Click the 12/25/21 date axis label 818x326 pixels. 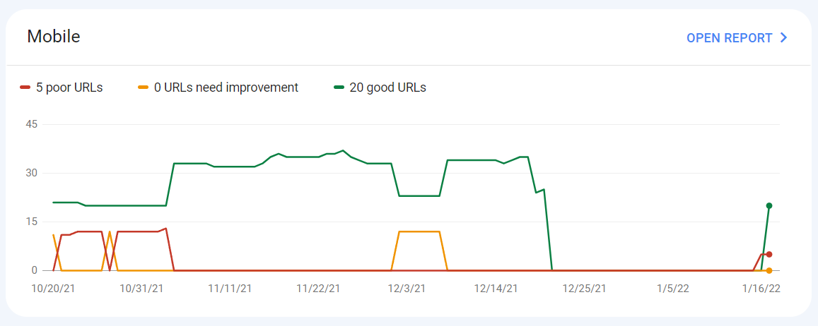pos(584,289)
